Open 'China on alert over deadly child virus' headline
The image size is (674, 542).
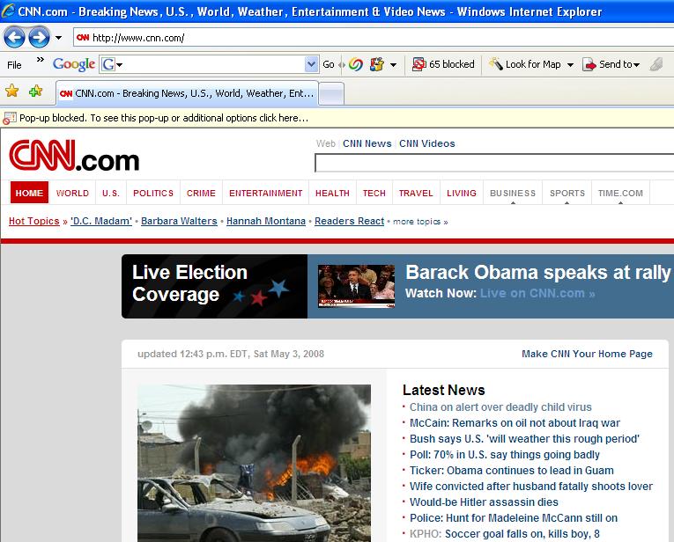coord(500,407)
